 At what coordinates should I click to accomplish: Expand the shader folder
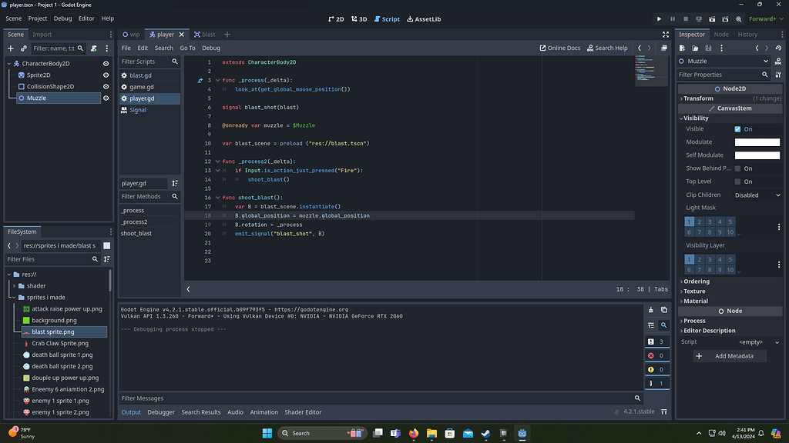(14, 286)
